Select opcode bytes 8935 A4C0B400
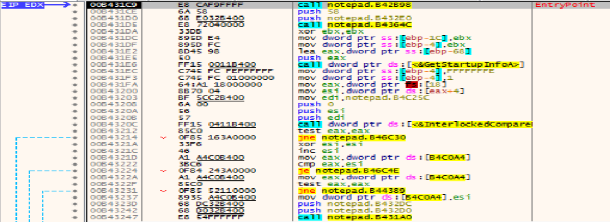 tap(216, 197)
